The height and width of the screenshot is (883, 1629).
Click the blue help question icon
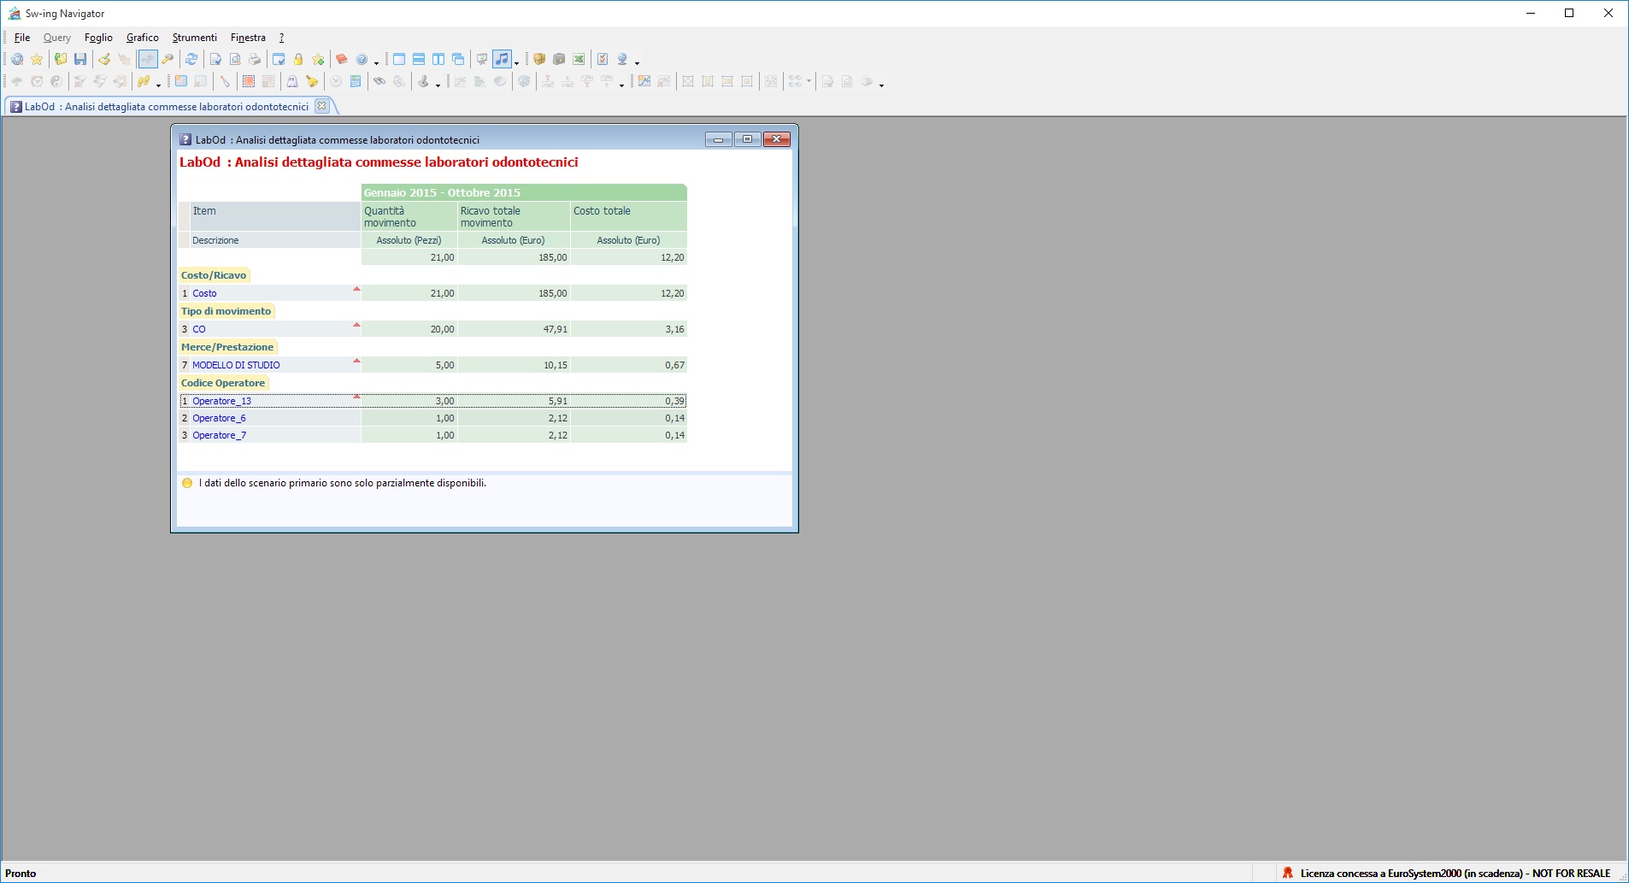[362, 59]
